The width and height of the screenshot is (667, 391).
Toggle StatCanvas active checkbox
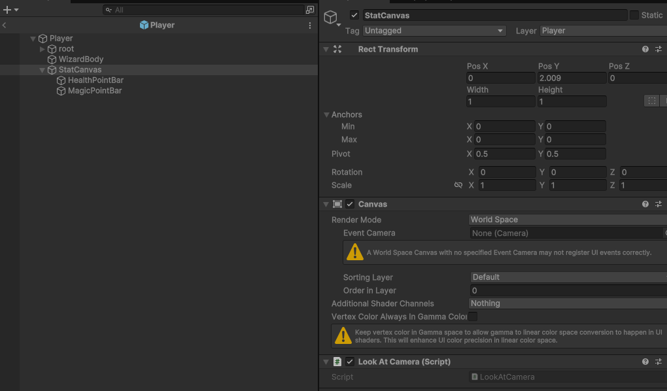(354, 15)
